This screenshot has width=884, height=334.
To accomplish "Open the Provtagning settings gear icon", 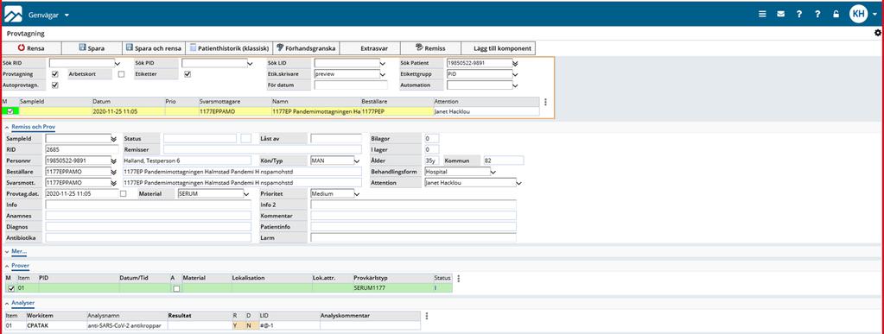I will coord(877,34).
